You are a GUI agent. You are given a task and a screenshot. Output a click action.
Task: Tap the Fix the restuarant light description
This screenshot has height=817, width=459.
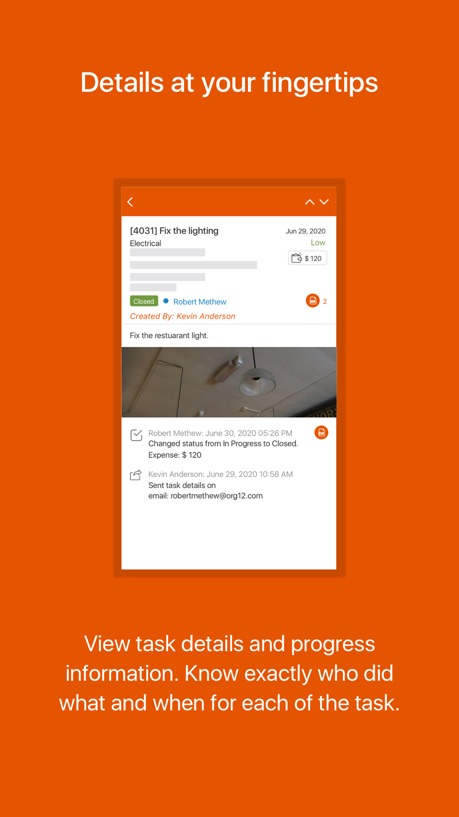point(169,335)
